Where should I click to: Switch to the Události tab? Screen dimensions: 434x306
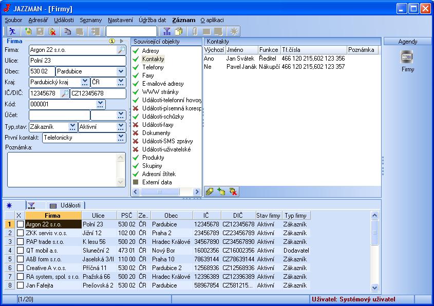tap(65, 205)
